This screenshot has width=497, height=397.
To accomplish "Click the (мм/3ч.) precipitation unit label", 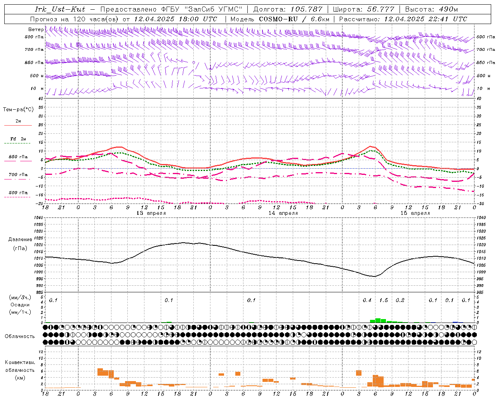I will tap(20, 297).
